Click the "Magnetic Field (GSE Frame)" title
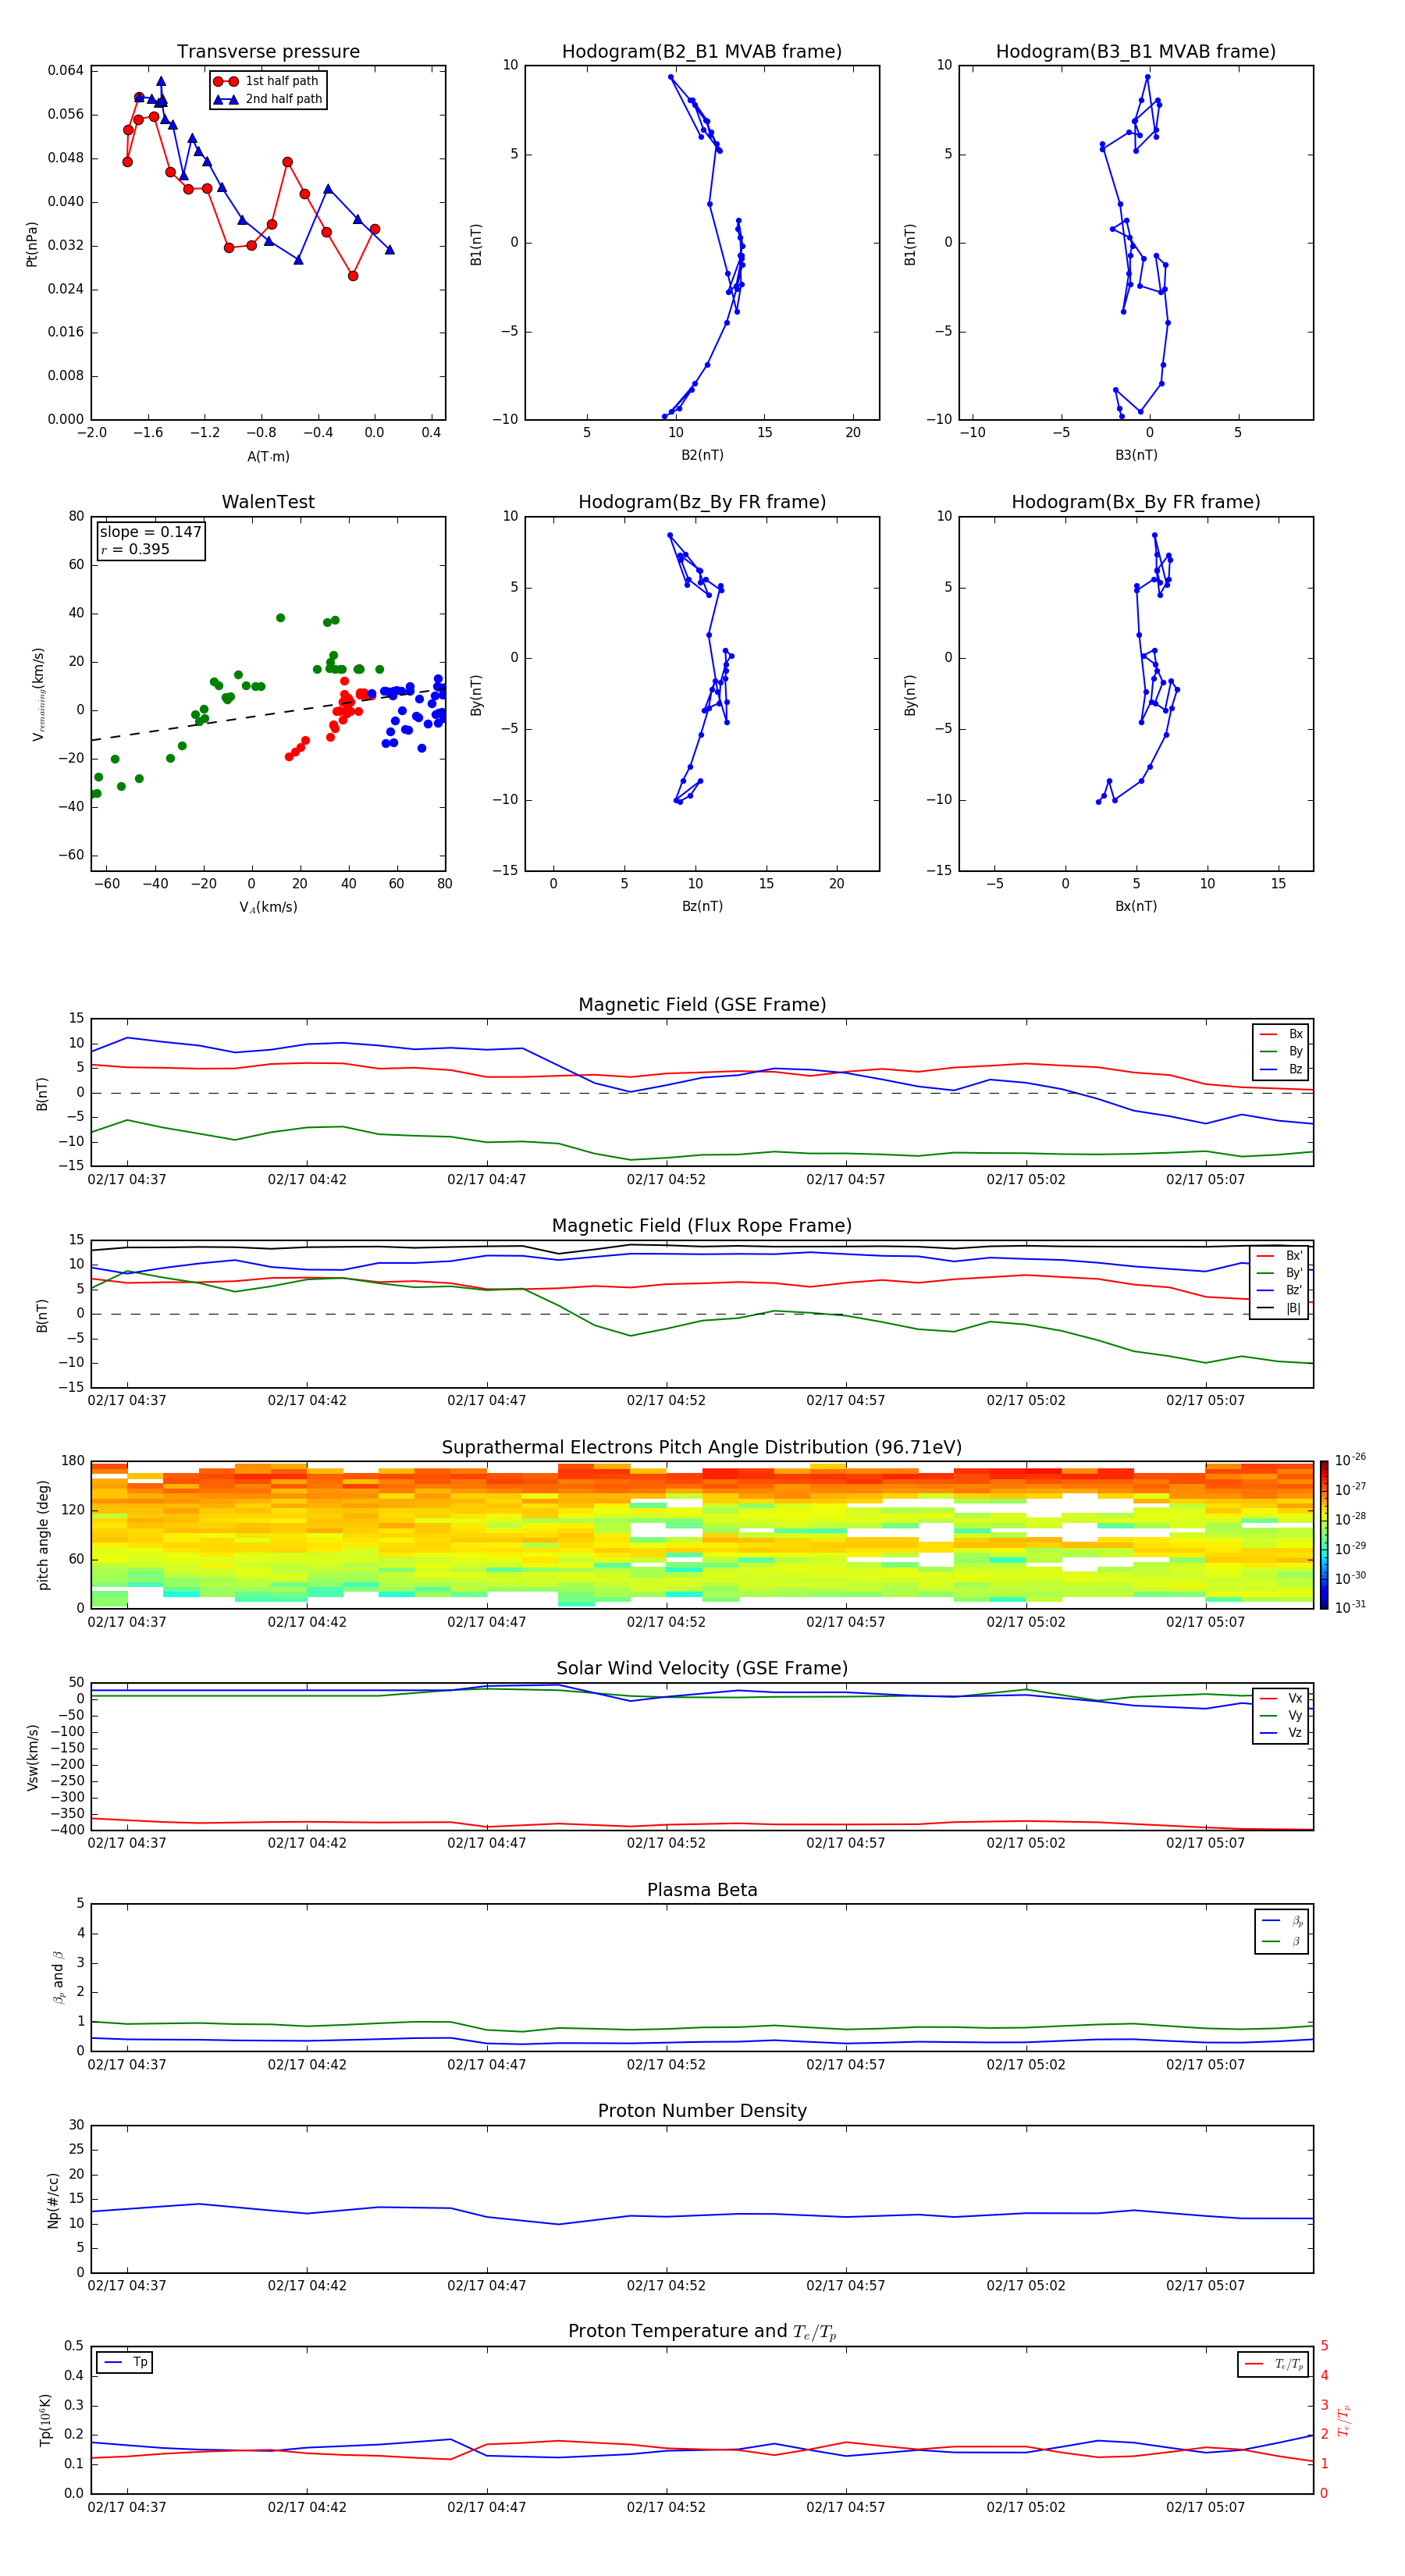Viewport: 1405px width, 2576px height. (702, 1005)
